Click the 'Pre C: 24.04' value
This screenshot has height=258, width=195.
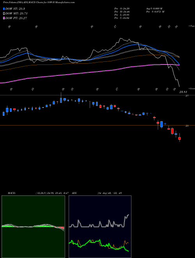(x=122, y=18)
